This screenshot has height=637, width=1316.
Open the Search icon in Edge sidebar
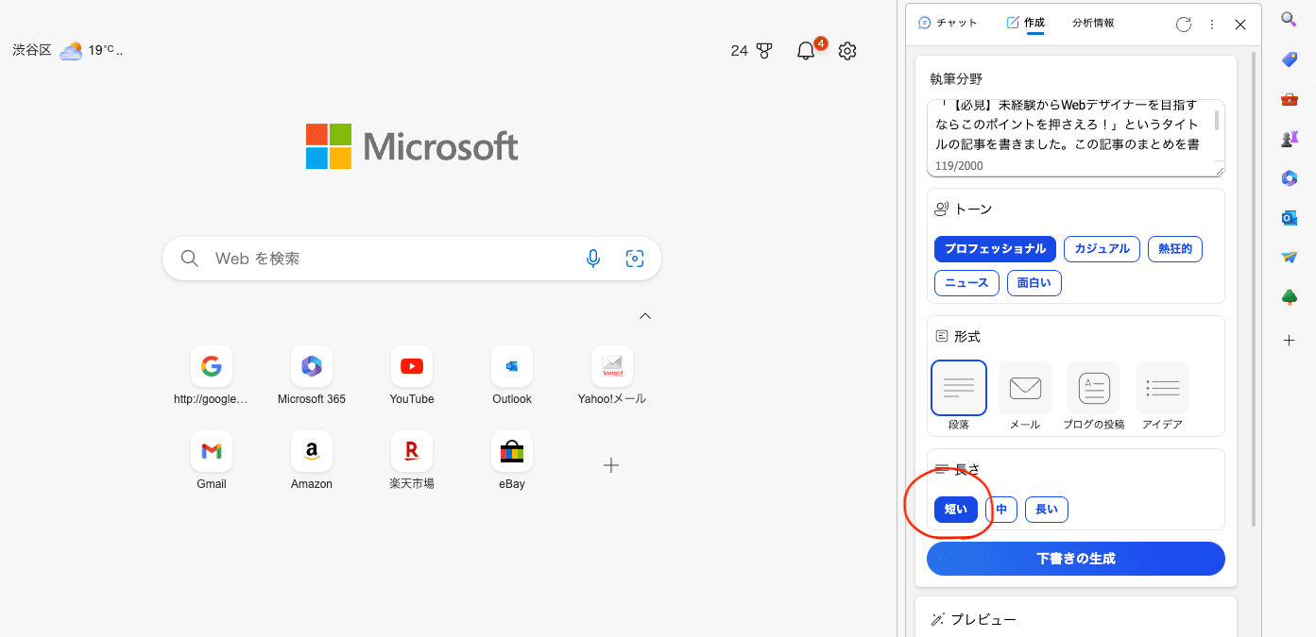click(x=1289, y=19)
